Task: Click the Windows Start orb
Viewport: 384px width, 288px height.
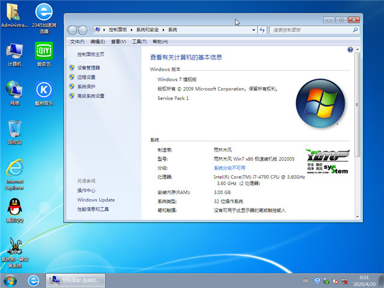Action: (10, 280)
